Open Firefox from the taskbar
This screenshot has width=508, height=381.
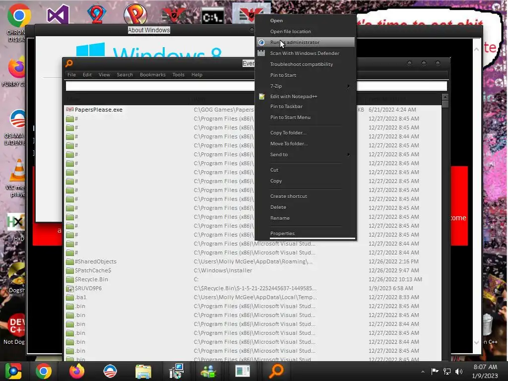tap(77, 371)
